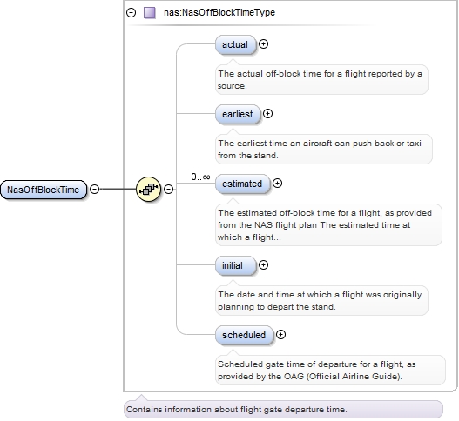Expand the initial element
The height and width of the screenshot is (421, 459).
click(263, 265)
